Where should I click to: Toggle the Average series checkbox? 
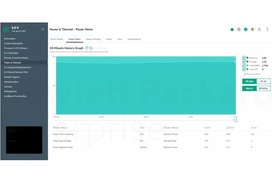click(244, 62)
